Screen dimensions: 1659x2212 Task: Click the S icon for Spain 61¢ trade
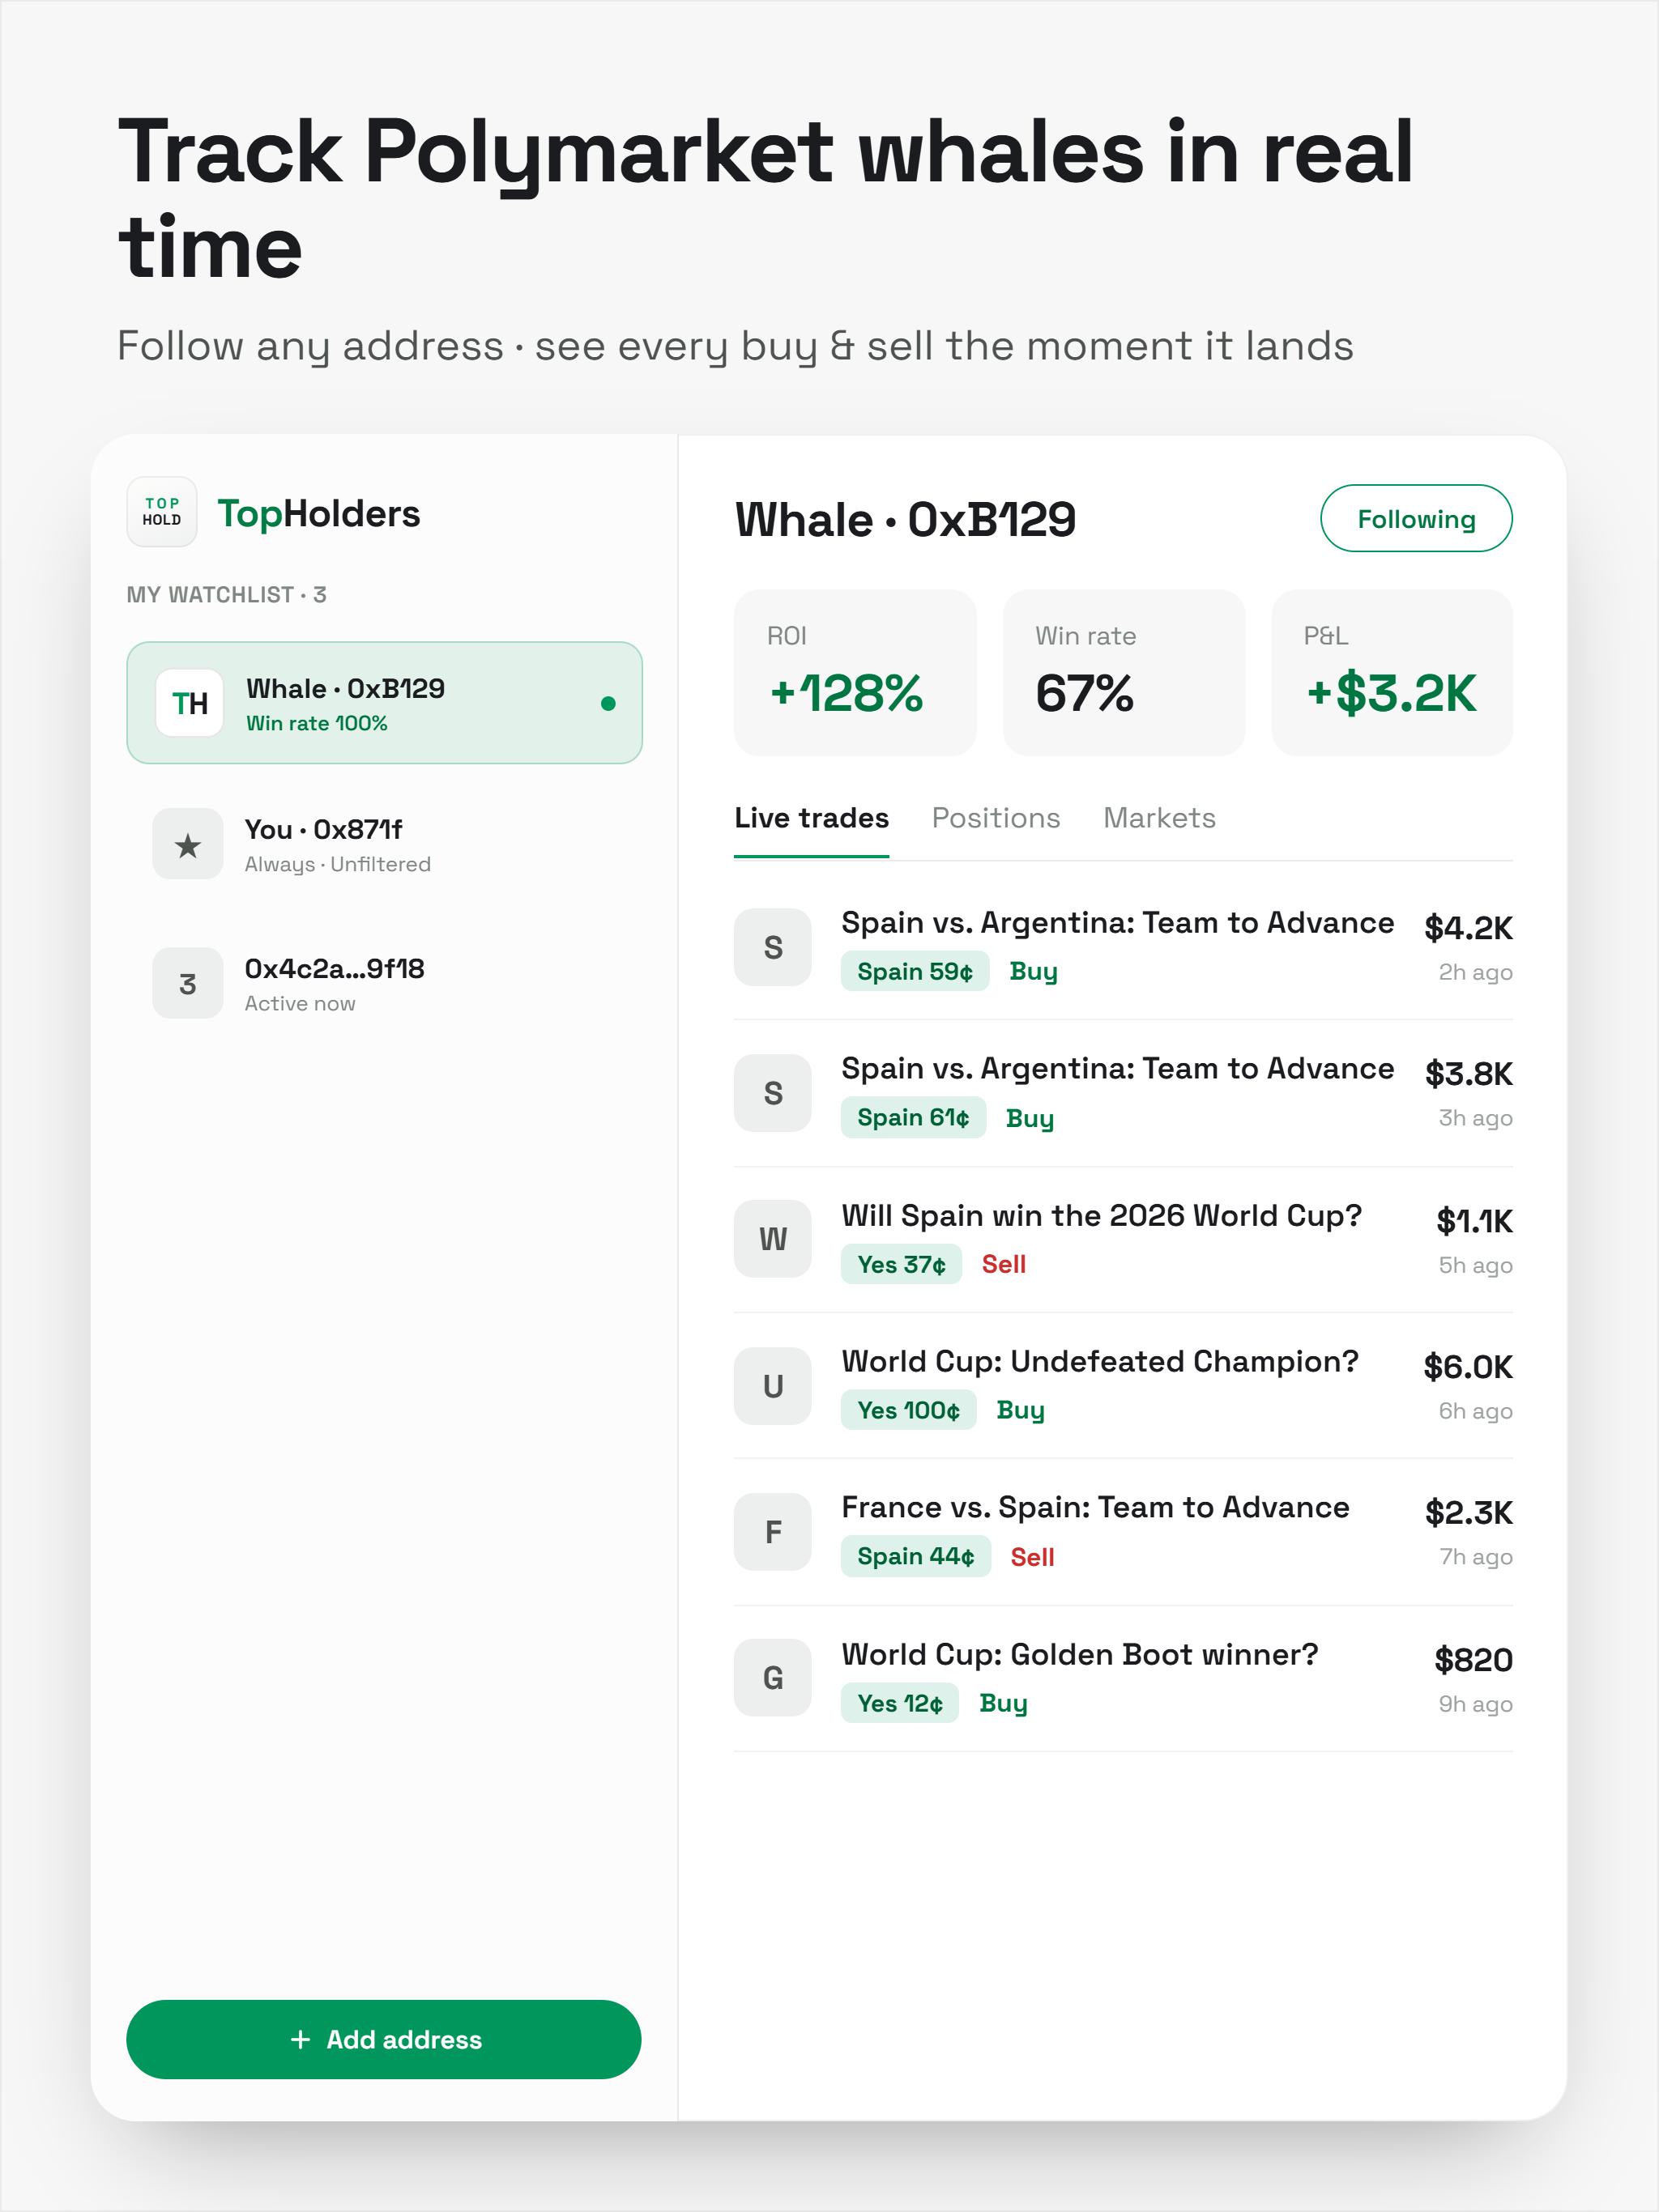pyautogui.click(x=773, y=1093)
